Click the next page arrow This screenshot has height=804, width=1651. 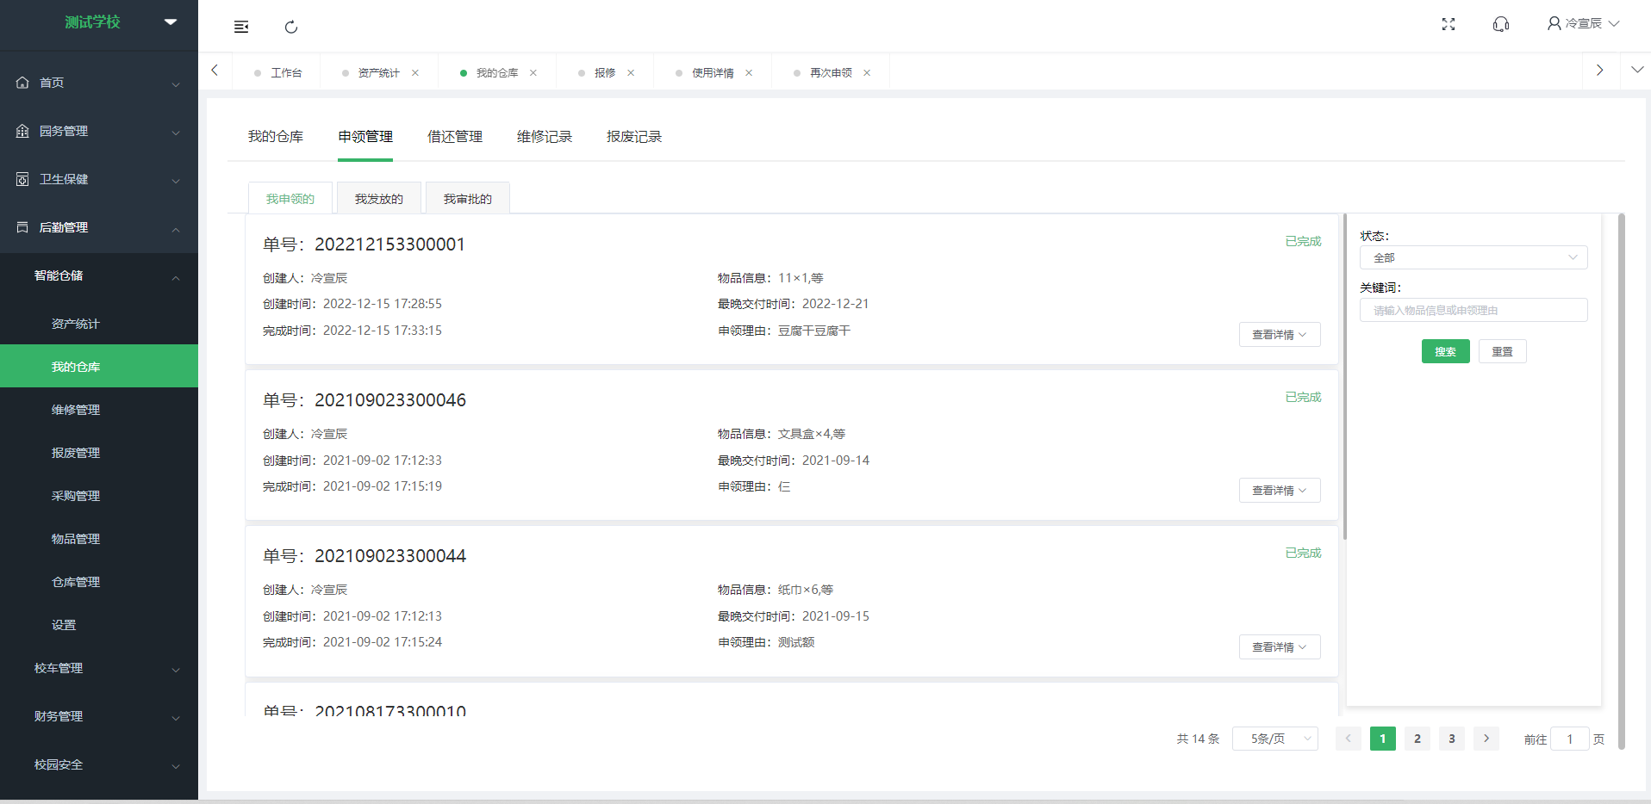tap(1486, 739)
